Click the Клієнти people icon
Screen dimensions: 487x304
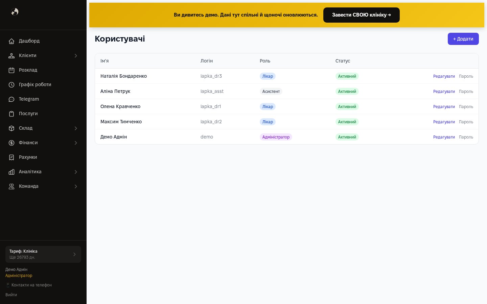click(x=11, y=56)
